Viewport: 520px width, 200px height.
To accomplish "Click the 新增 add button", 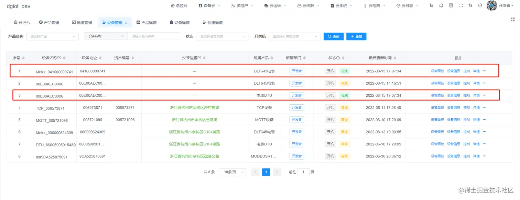I will (x=356, y=36).
